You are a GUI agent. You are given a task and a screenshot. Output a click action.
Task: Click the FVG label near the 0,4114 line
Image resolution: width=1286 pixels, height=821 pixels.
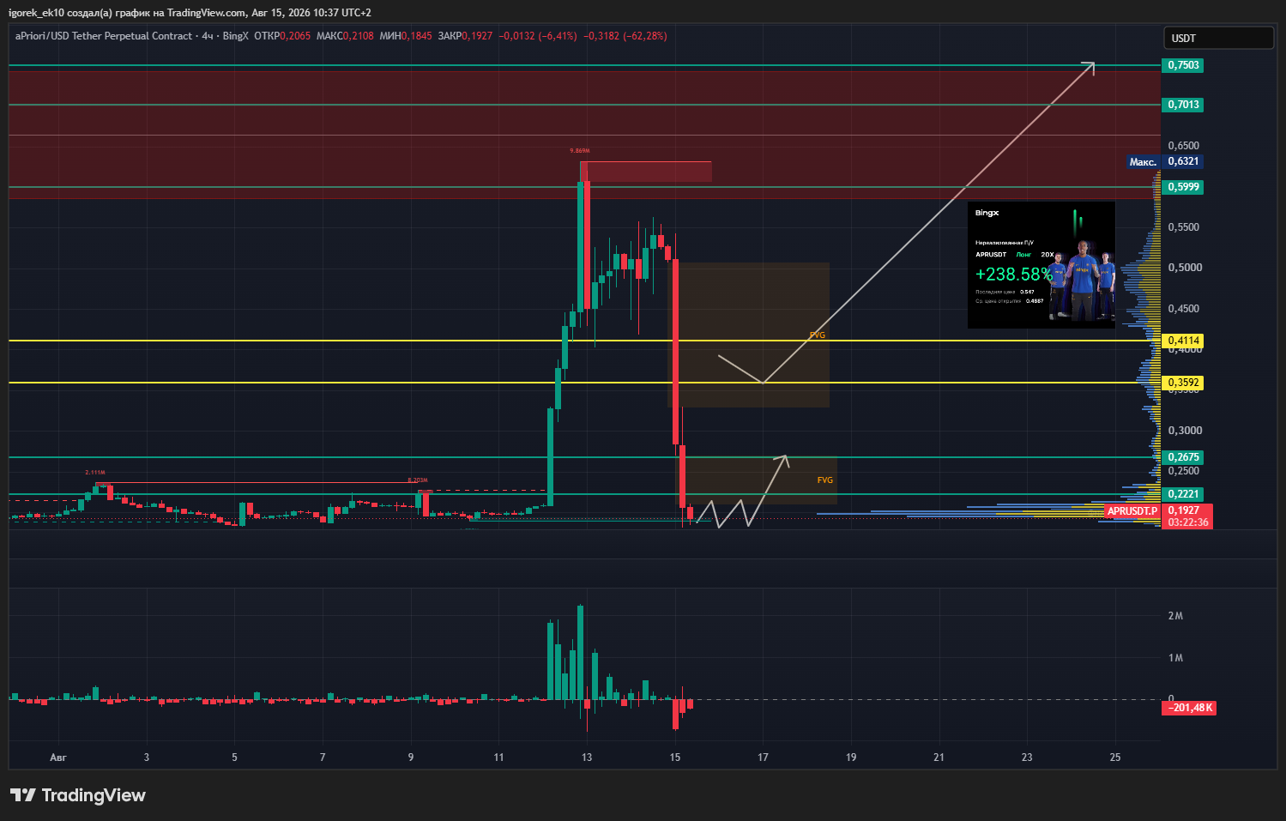click(x=817, y=335)
